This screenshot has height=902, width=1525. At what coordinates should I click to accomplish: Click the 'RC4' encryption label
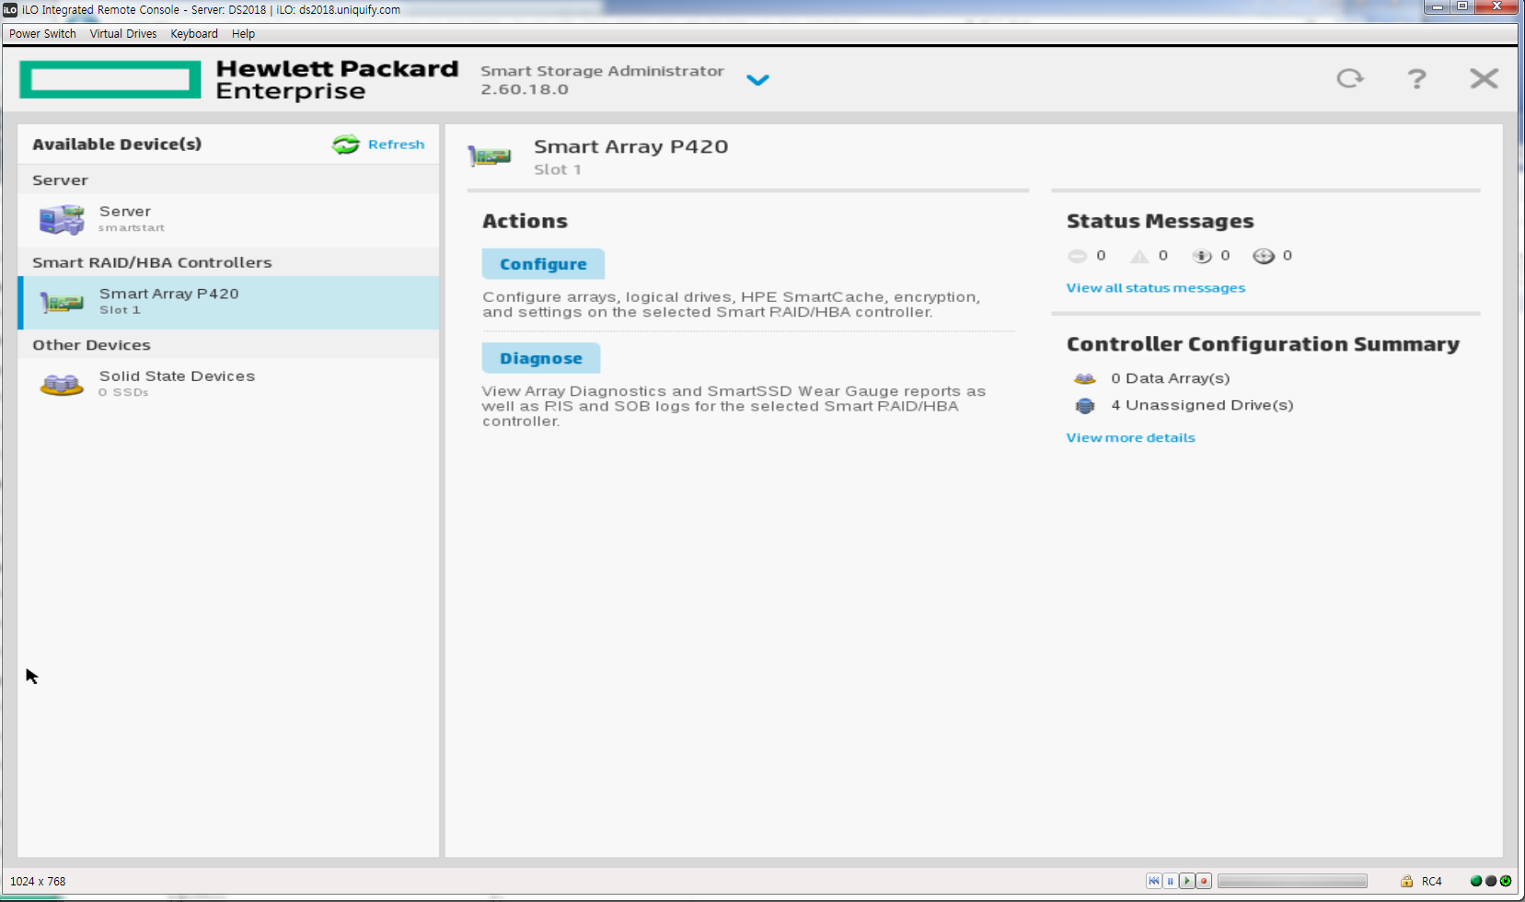click(1431, 881)
